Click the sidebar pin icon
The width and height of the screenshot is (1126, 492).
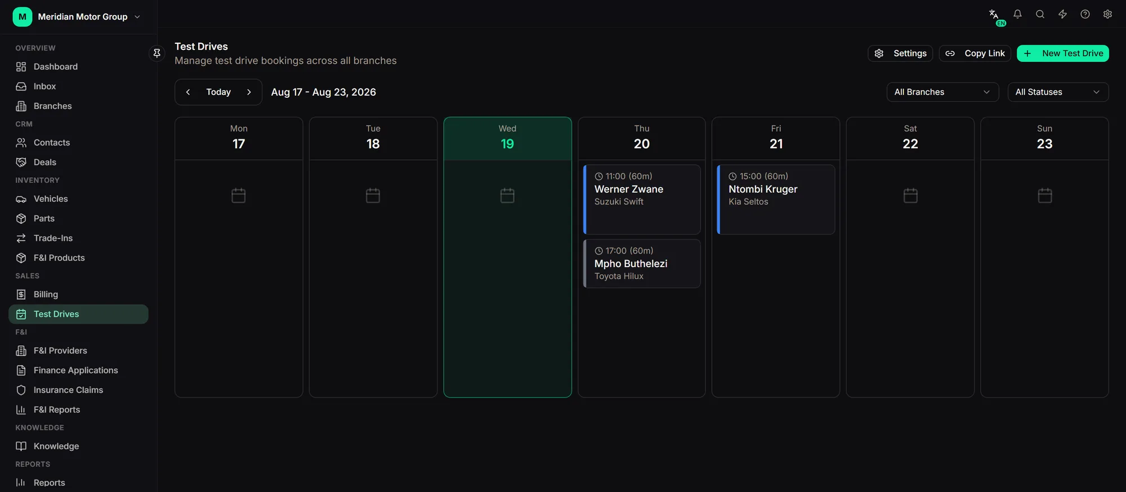(x=157, y=53)
